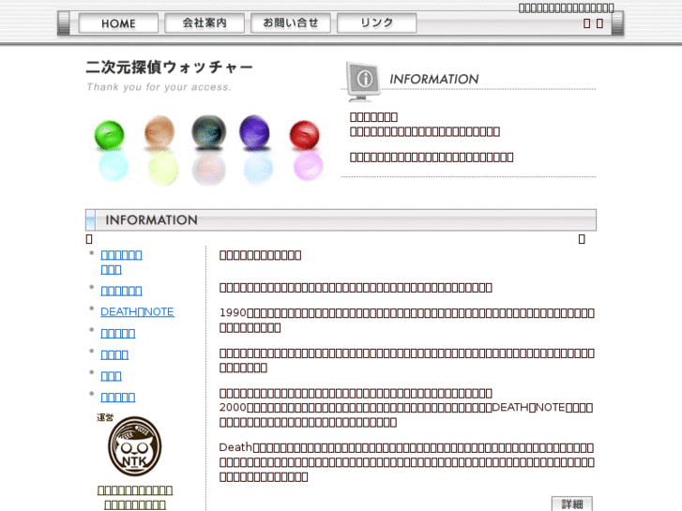Click the purple glass sphere
This screenshot has width=682, height=511.
pos(254,132)
